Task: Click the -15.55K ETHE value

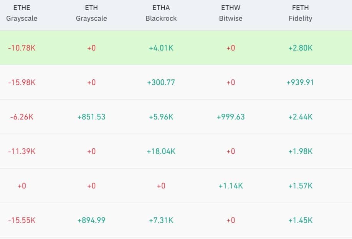Action: [21, 220]
